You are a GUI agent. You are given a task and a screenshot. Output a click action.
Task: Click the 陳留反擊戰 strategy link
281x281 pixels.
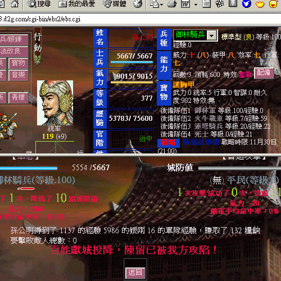click(x=201, y=142)
